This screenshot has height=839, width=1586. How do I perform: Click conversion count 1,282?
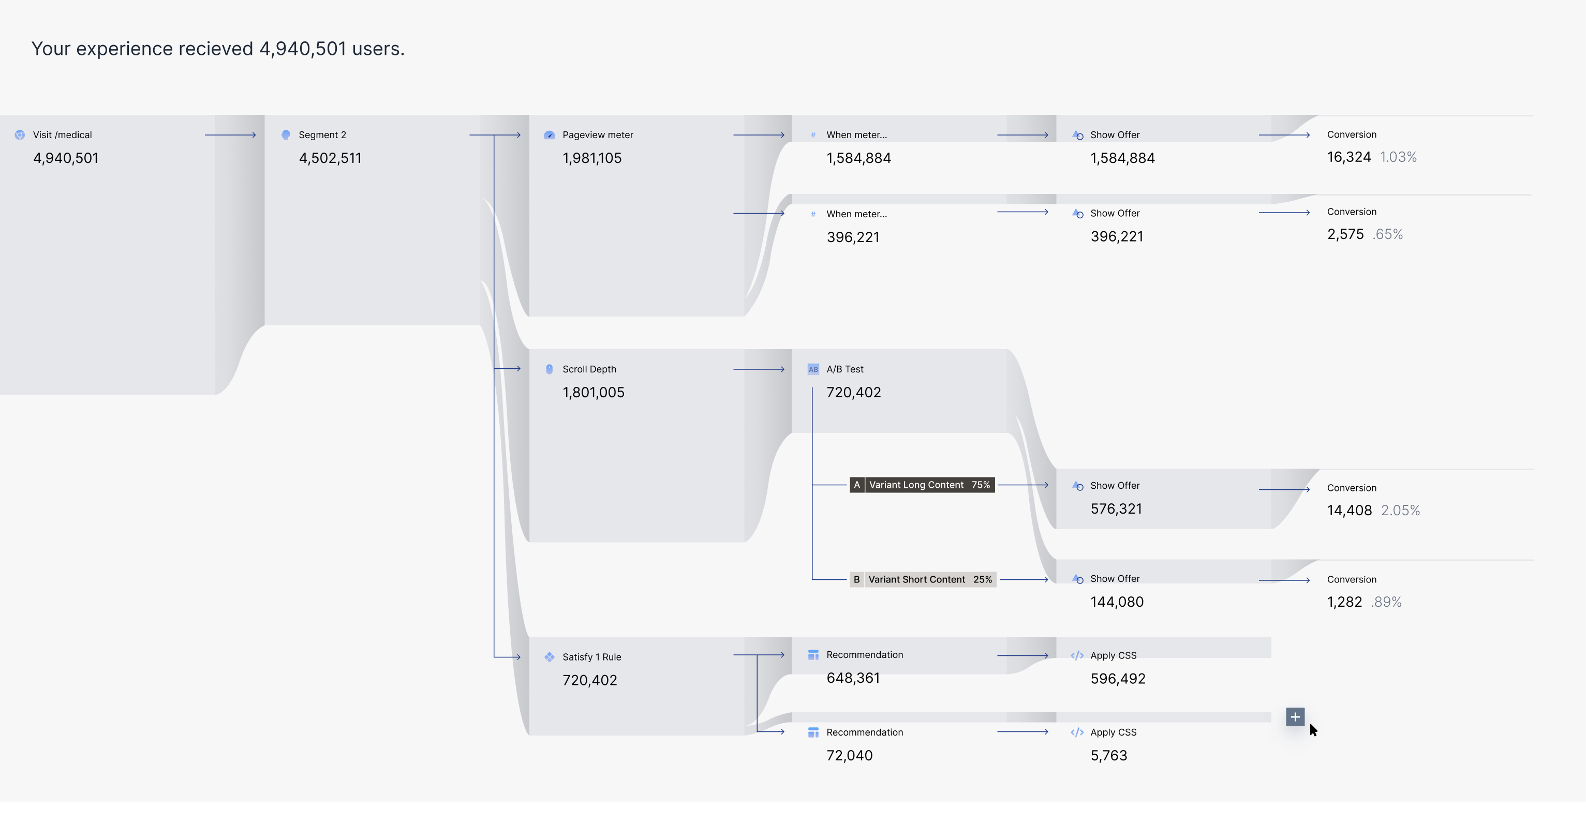[1344, 602]
